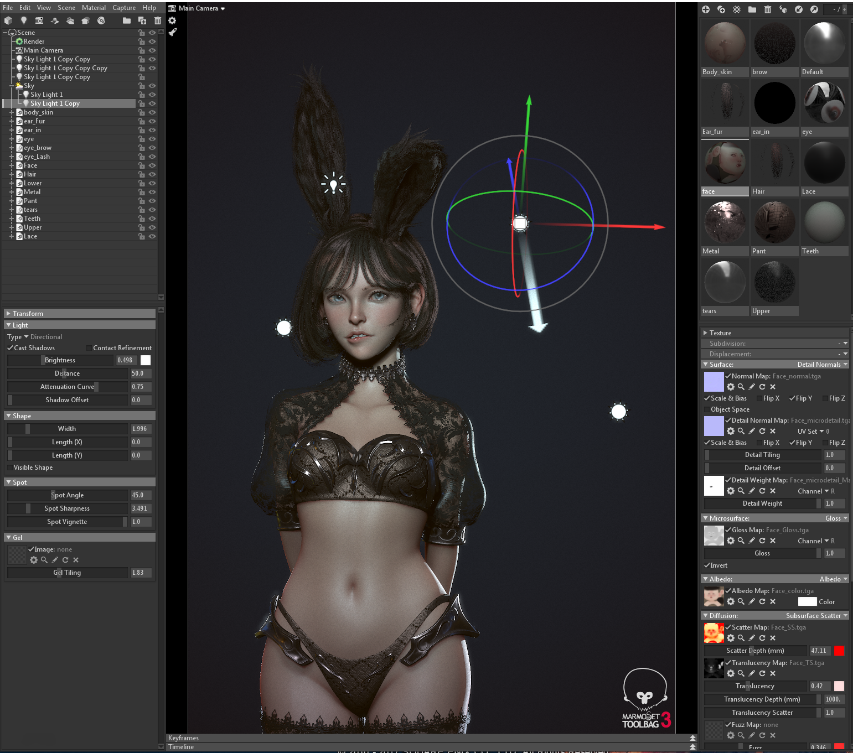853x753 pixels.
Task: Enable the Contact Refinement checkbox
Action: (89, 348)
